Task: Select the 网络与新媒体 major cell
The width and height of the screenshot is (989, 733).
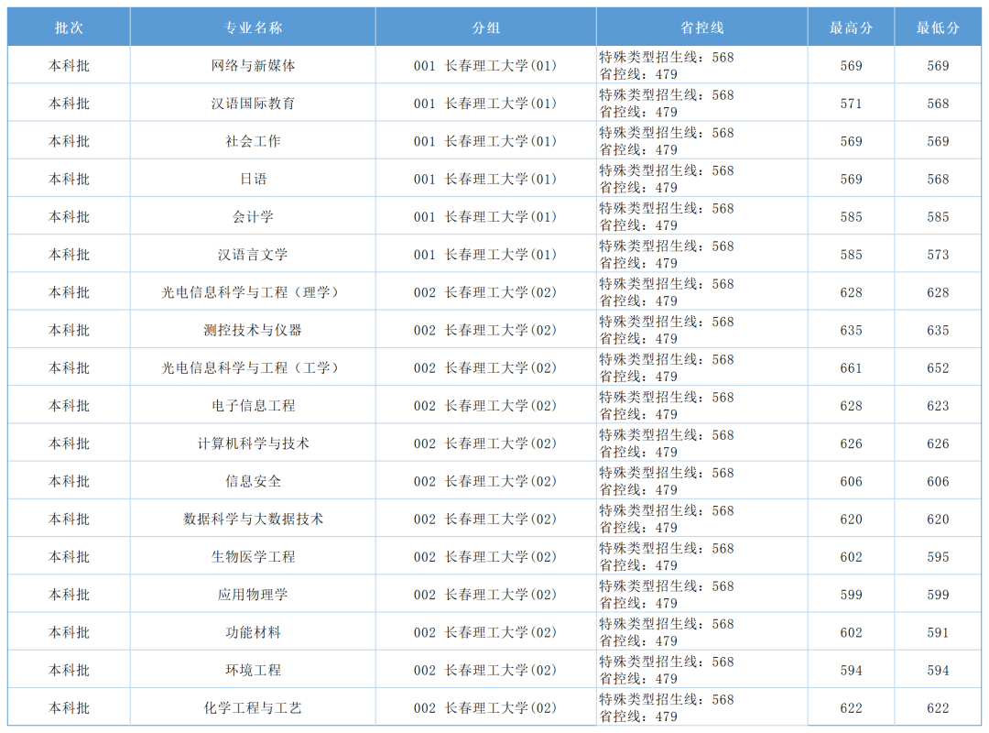Action: coord(253,65)
